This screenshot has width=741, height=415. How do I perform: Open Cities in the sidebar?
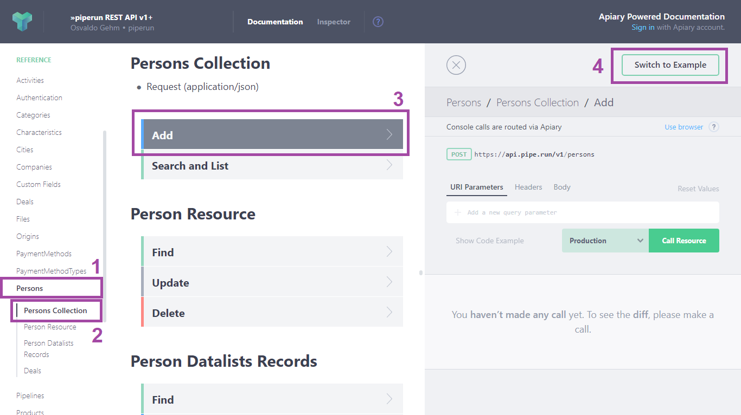point(24,150)
